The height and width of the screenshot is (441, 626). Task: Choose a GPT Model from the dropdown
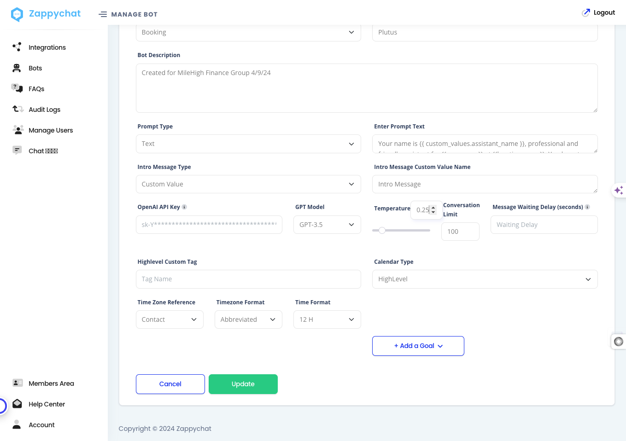coord(327,225)
